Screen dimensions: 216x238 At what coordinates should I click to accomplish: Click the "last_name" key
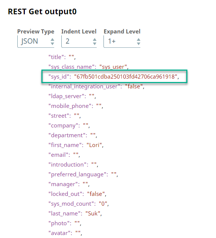click(64, 214)
